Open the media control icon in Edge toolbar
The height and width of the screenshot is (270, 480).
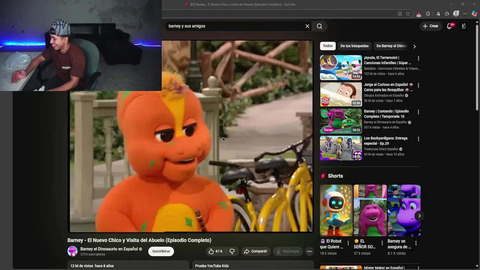(x=438, y=14)
